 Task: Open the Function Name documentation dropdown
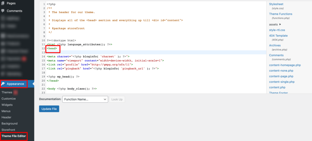point(85,99)
